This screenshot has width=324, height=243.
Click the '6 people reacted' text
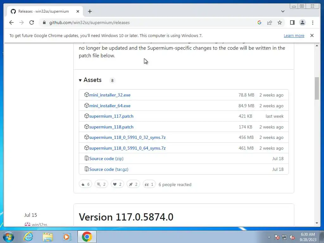coord(175,184)
